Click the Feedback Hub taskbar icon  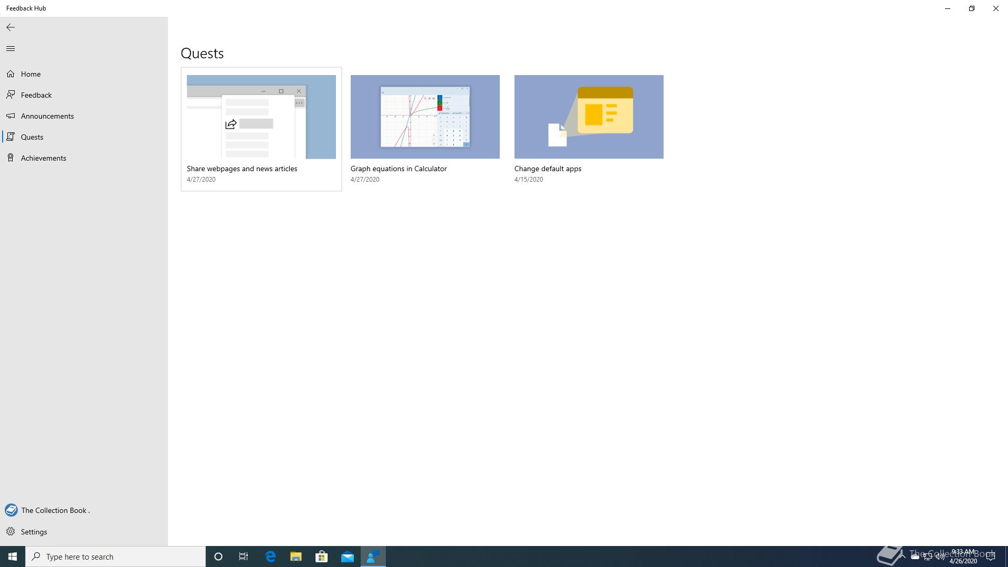point(373,556)
